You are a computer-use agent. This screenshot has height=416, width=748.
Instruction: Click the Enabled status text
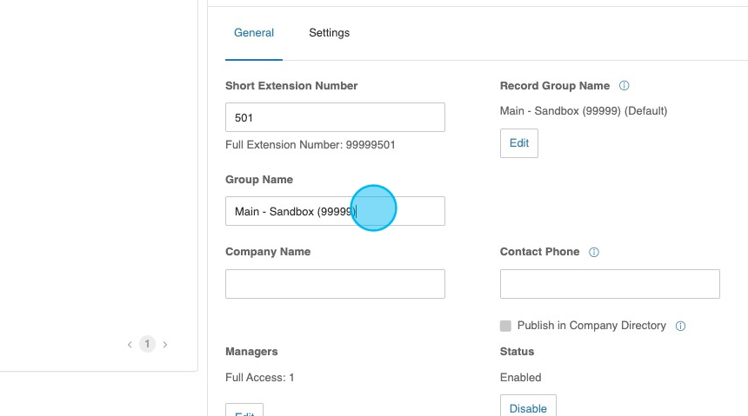click(520, 378)
